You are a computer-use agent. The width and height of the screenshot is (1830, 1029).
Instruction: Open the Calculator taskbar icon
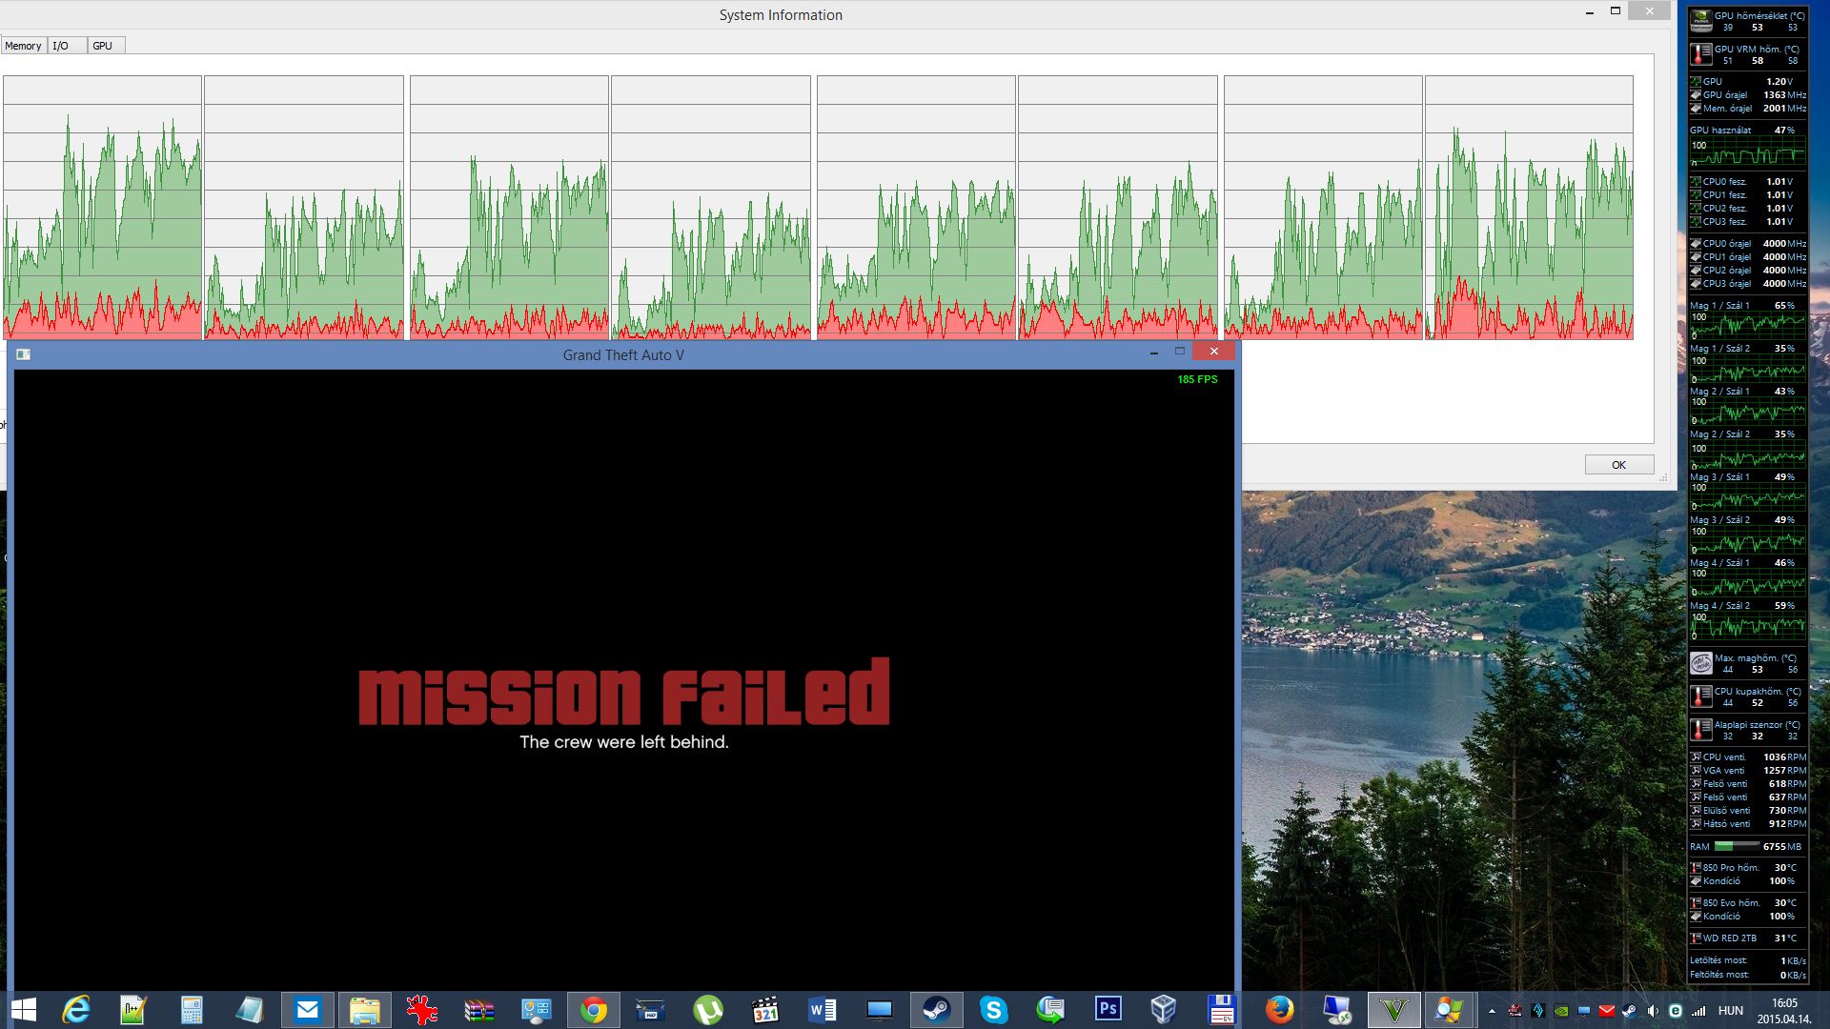pos(192,1010)
